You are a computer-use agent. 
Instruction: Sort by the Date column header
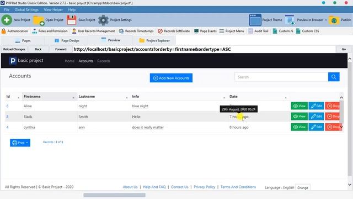click(258, 97)
